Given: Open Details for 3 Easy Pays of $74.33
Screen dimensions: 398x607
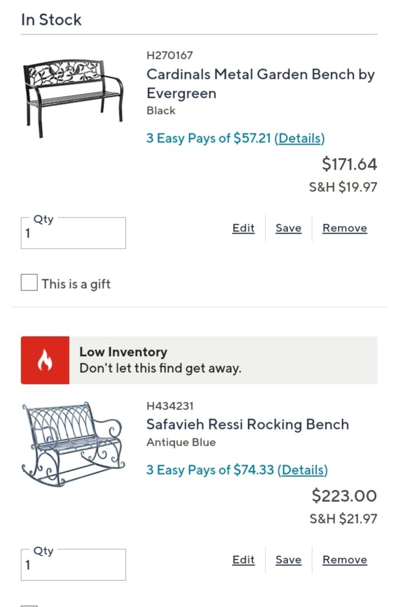Looking at the screenshot, I should click(x=303, y=470).
